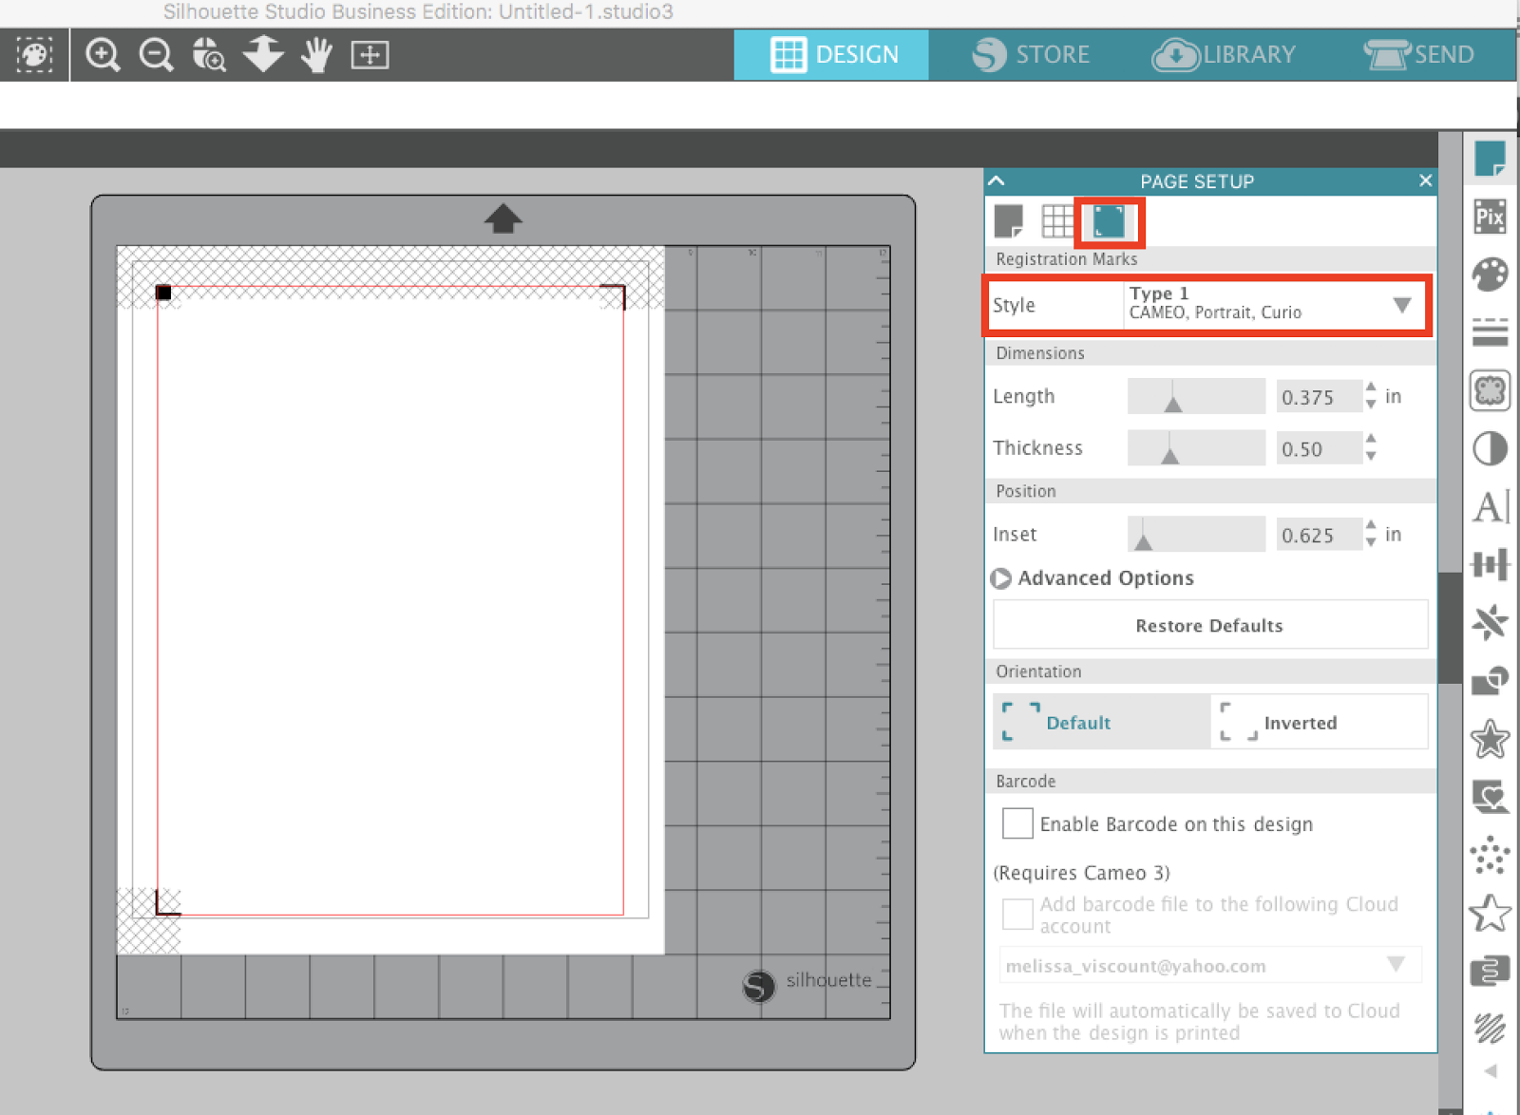Check Add barcode file to Cloud account

[1017, 915]
